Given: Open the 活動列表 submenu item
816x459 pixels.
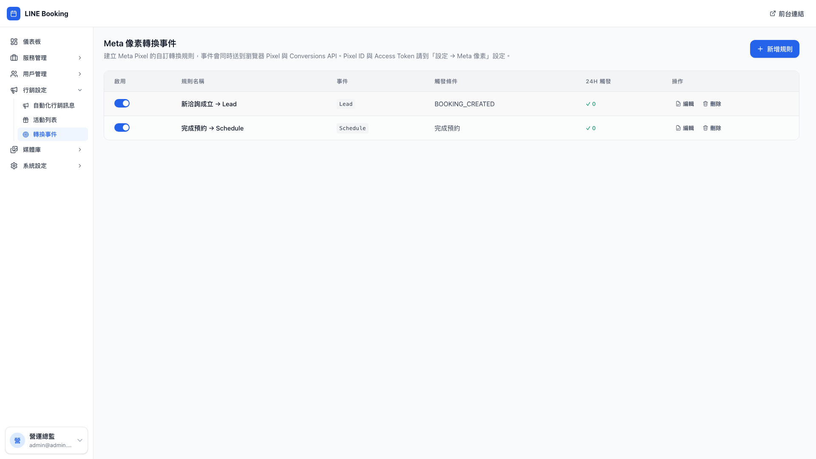Looking at the screenshot, I should point(53,120).
